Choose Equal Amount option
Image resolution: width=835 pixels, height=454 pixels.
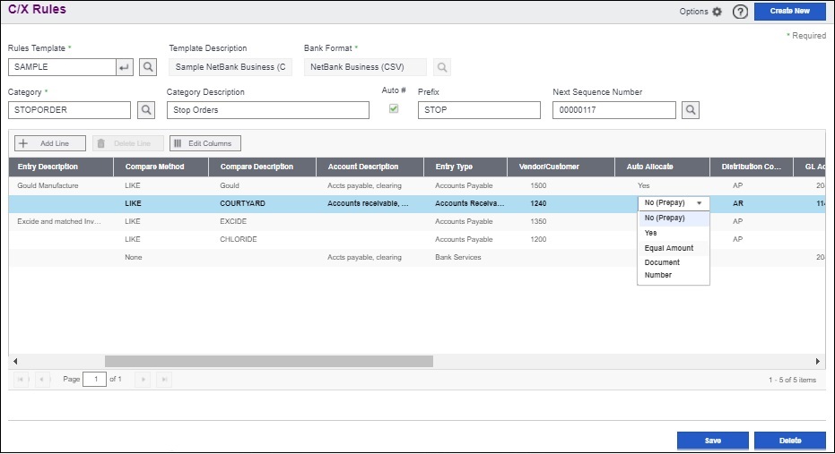point(668,248)
